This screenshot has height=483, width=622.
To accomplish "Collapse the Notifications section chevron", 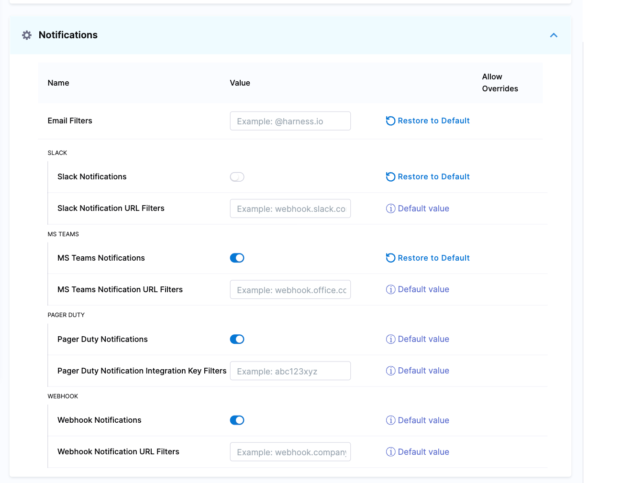I will pos(554,35).
